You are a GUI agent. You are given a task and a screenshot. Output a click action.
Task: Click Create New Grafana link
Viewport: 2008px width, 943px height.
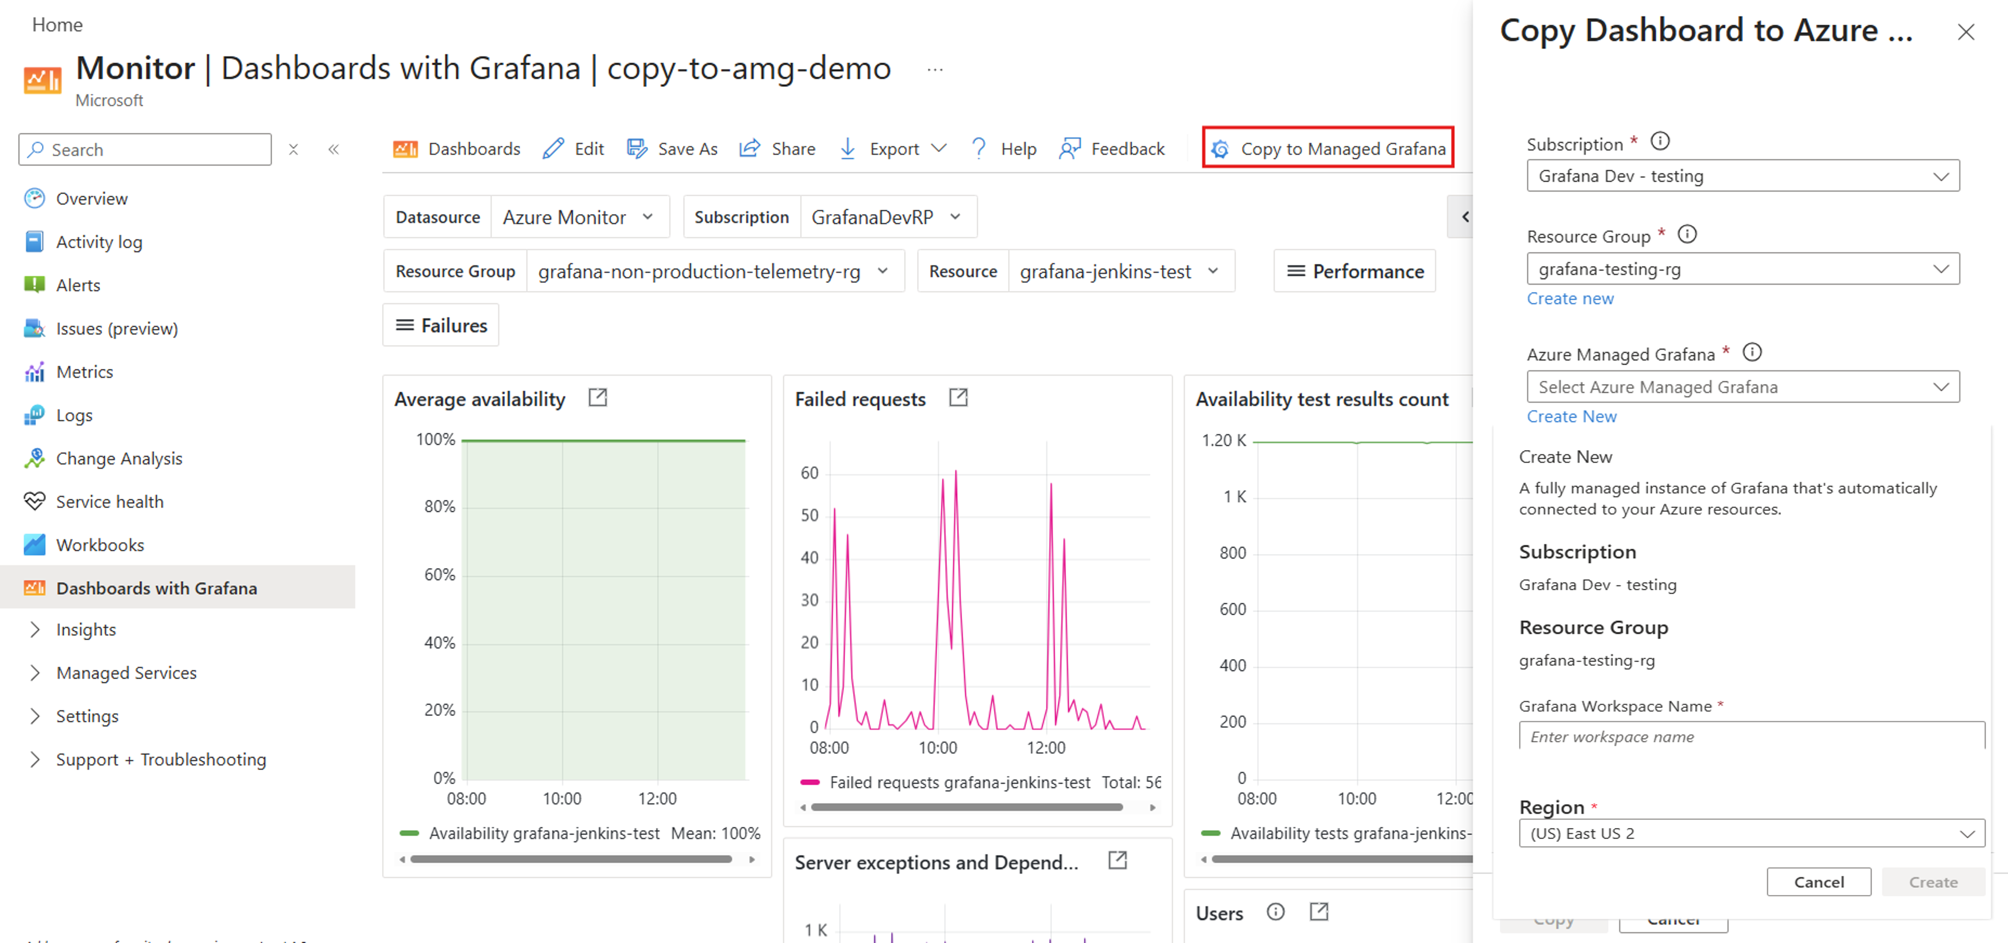pos(1572,417)
